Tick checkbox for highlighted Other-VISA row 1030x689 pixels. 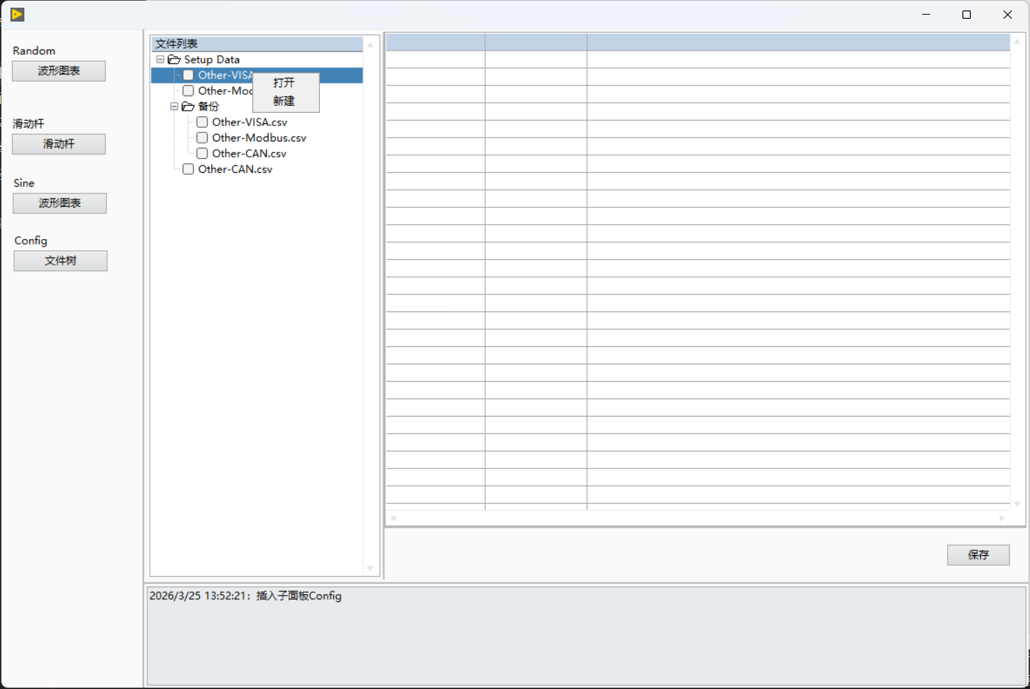[188, 75]
